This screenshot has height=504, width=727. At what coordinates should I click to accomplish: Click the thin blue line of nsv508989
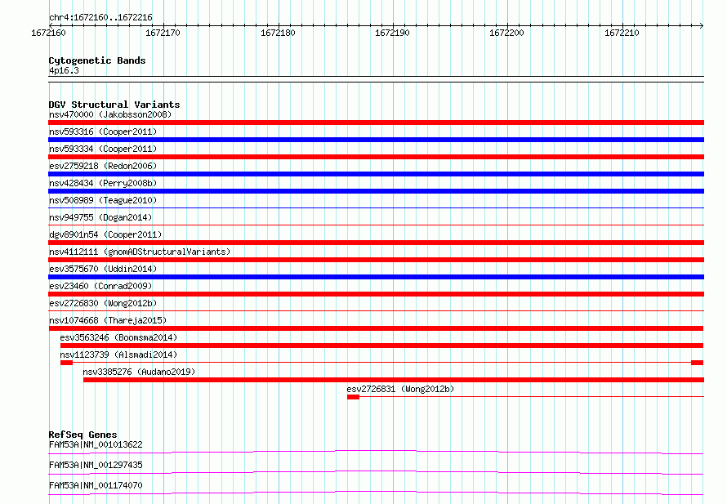tap(376, 207)
